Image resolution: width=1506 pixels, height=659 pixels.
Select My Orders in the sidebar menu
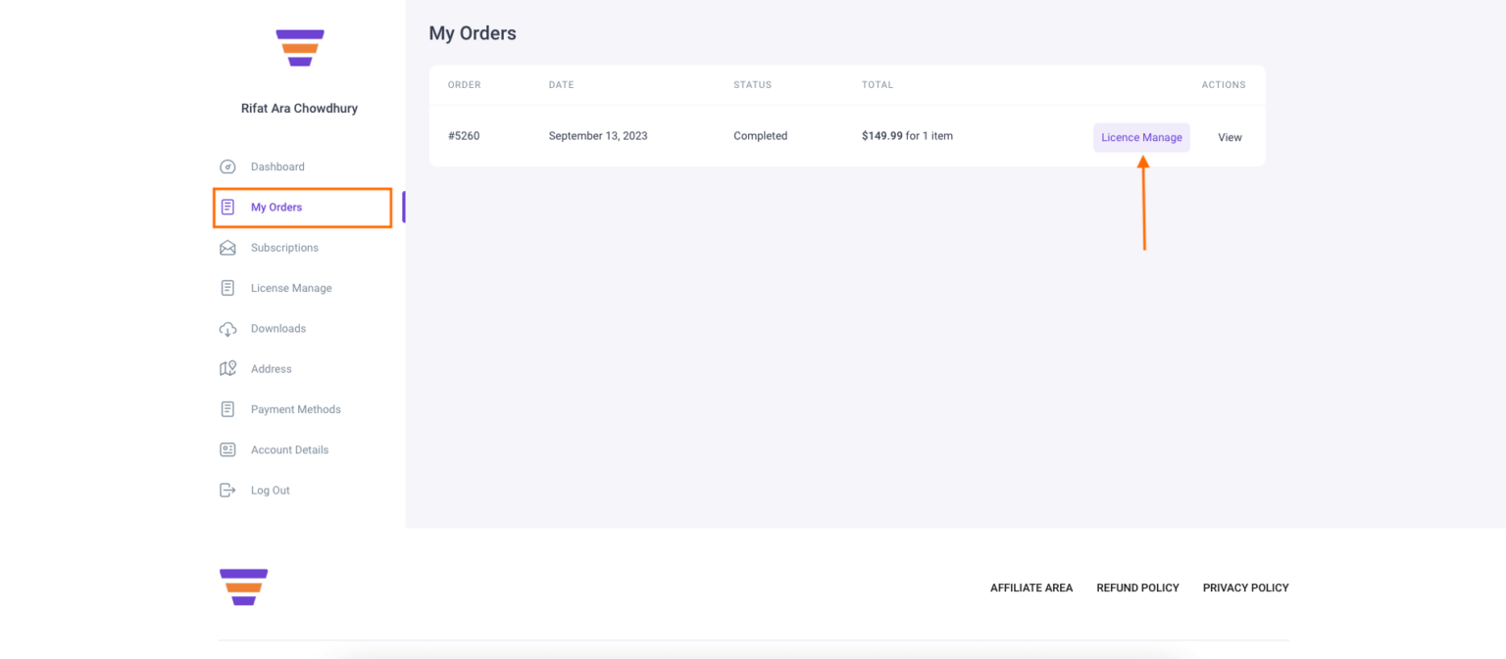(276, 207)
